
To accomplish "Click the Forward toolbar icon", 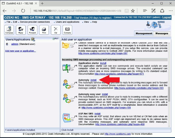I will pos(32,30).
